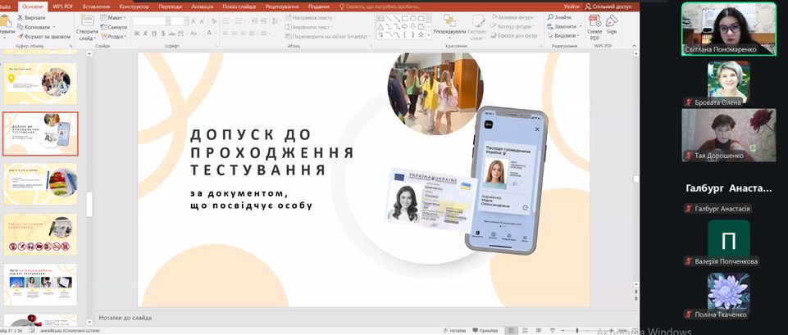The image size is (788, 335).
Task: Click the Спільний доступ share button
Action: pyautogui.click(x=608, y=7)
